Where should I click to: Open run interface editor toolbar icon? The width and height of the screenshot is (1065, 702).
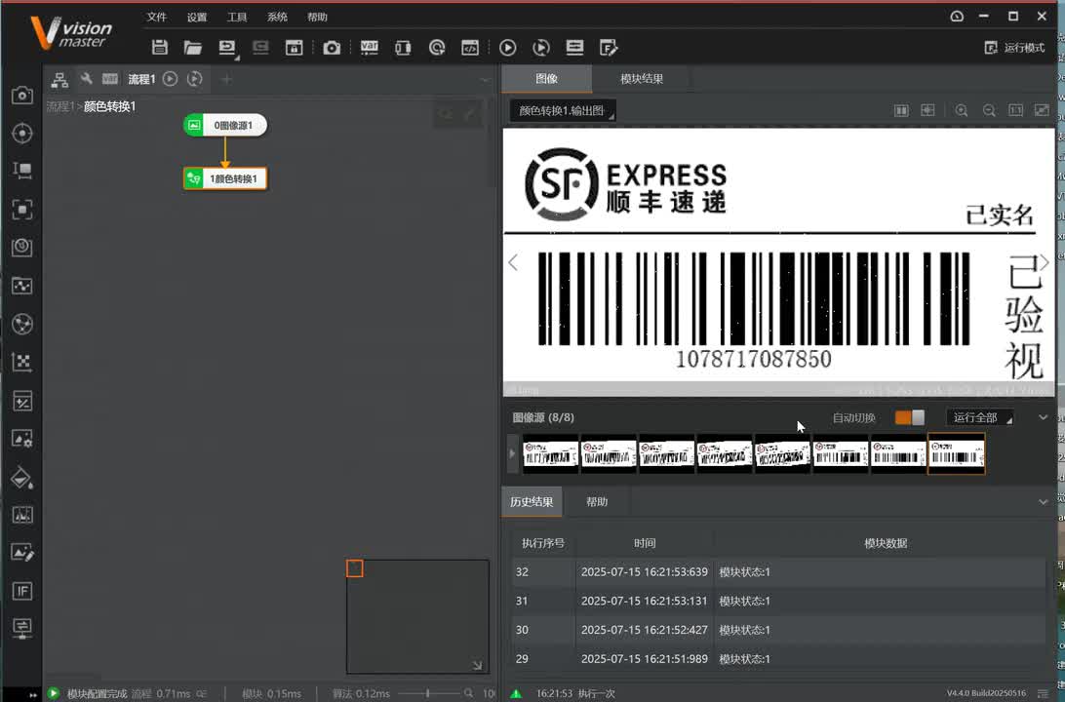click(574, 48)
